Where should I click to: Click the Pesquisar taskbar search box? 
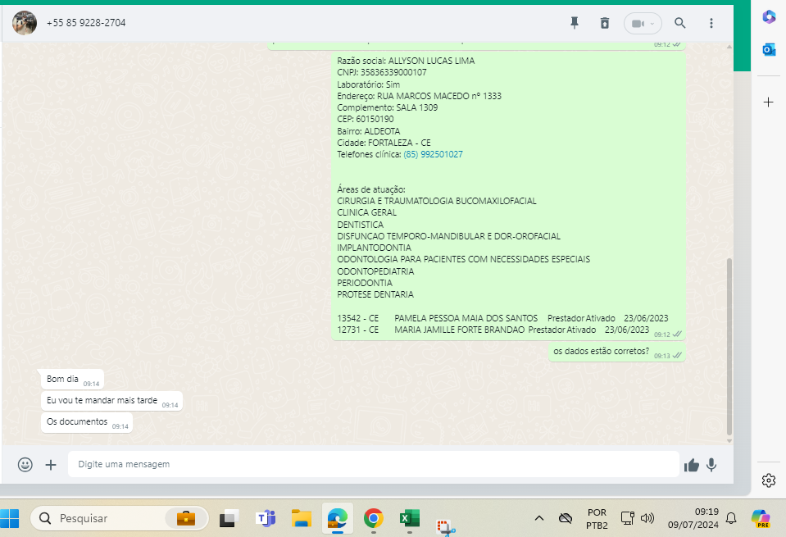pos(120,518)
